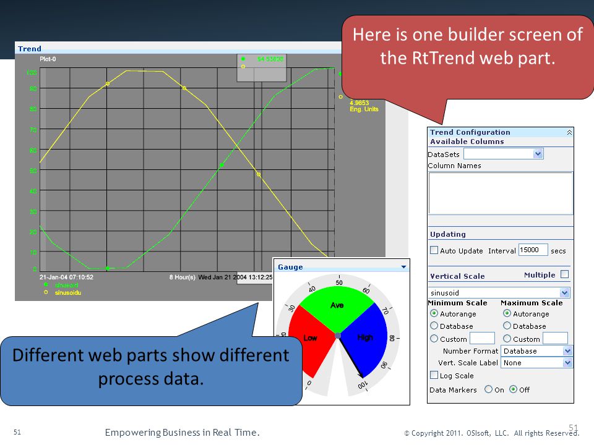Click the Updating section heading
Image resolution: width=594 pixels, height=445 pixels.
point(448,234)
